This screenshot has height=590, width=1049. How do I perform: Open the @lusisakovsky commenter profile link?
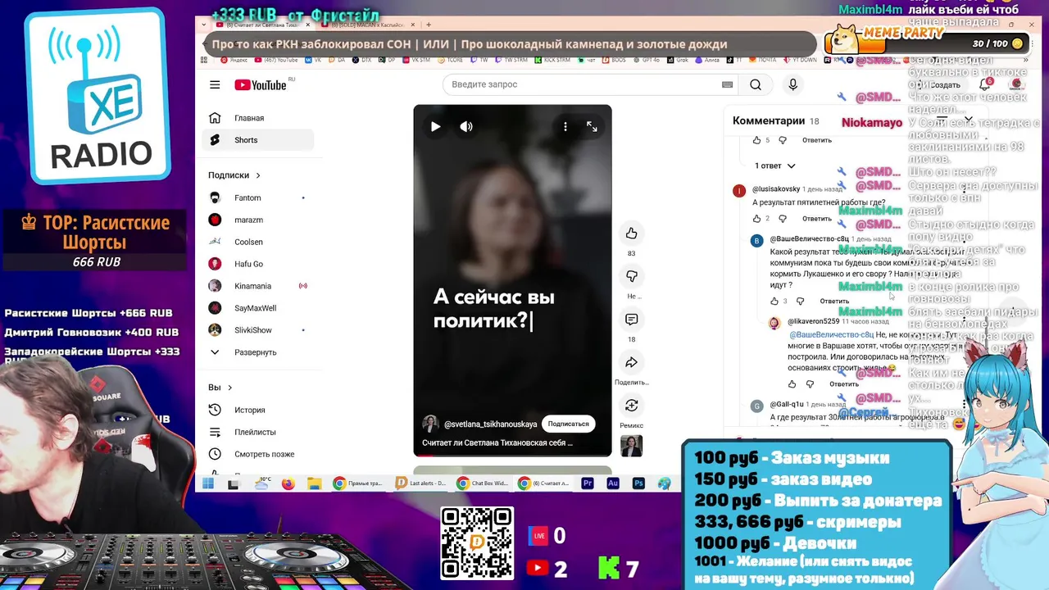coord(775,189)
